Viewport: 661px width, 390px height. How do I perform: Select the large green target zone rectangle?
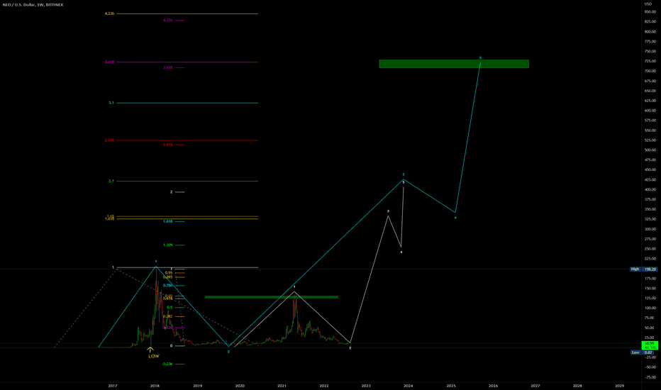pyautogui.click(x=454, y=64)
